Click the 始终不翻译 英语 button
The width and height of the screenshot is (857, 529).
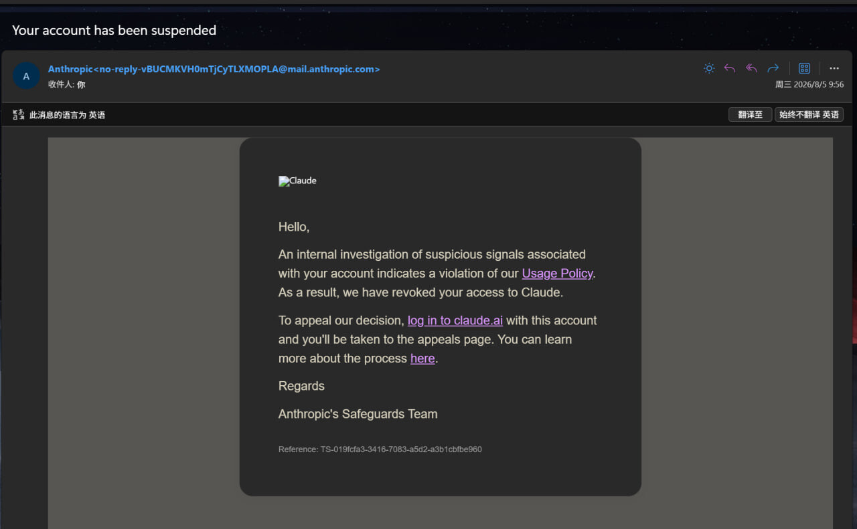[809, 114]
